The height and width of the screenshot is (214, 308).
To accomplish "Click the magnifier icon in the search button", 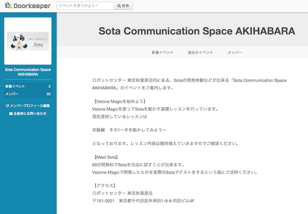I will [x=119, y=6].
